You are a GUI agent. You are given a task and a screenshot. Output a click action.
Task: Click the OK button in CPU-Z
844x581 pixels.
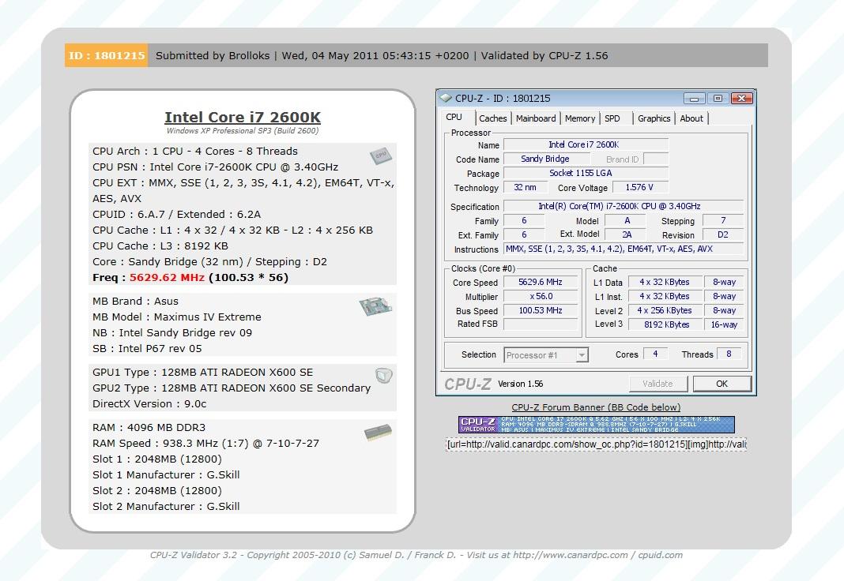click(722, 383)
